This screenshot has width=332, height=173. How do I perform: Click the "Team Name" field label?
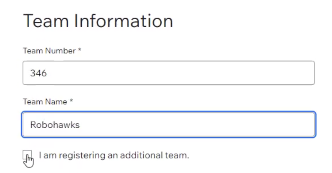pos(45,102)
